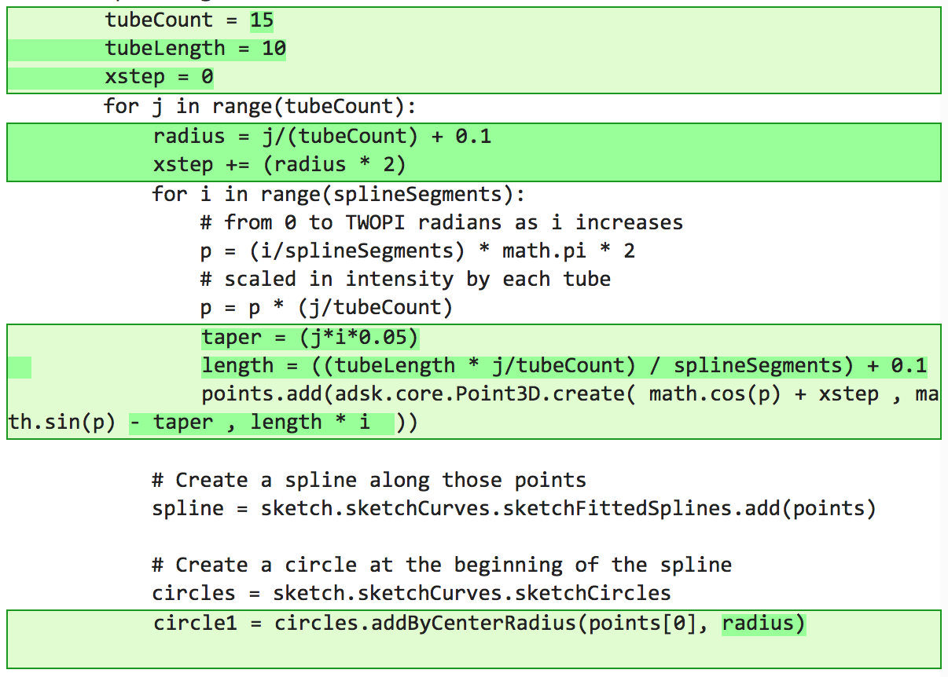The width and height of the screenshot is (948, 677).
Task: Click the 'Create a spline along those points' comment
Action: tap(369, 480)
